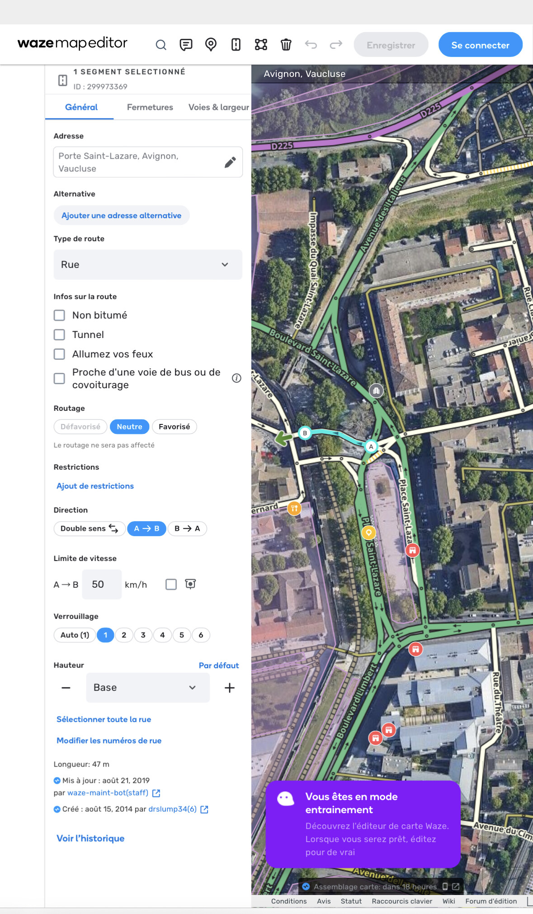Click the trash delete icon

pyautogui.click(x=286, y=45)
